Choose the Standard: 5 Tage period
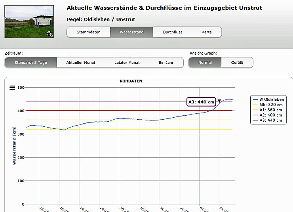Screen dimensions: 293x212 30,63
